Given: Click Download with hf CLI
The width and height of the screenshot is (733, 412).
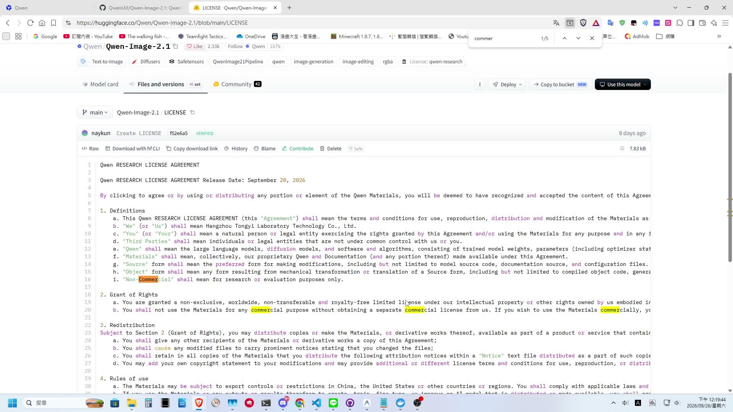Looking at the screenshot, I should pos(132,148).
